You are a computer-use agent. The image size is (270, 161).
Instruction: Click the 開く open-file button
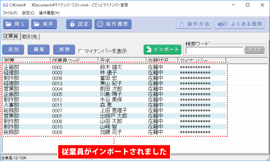(x=16, y=24)
